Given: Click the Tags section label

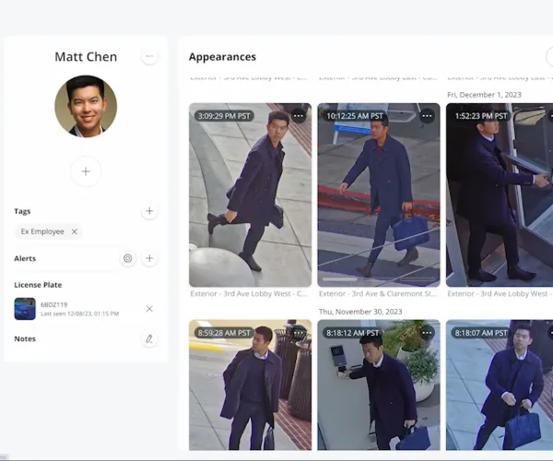Looking at the screenshot, I should [x=22, y=211].
